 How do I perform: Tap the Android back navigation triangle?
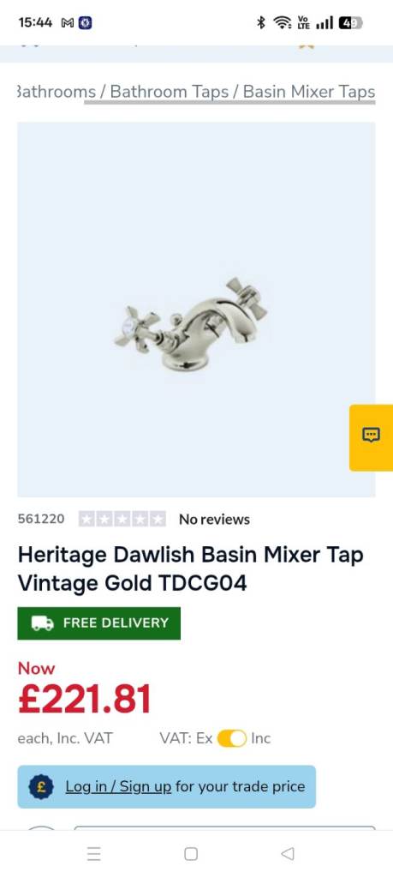pos(288,853)
